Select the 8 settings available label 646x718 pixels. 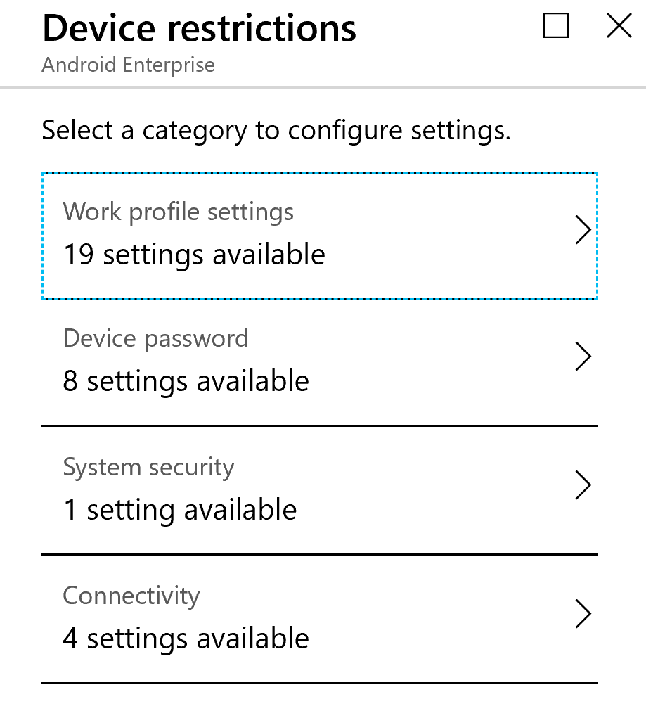[186, 381]
